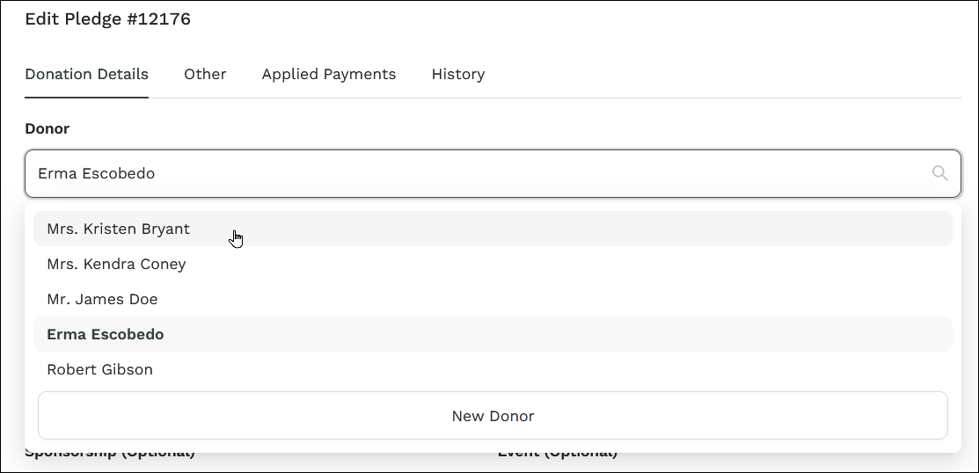
Task: Click the Donor field label
Action: click(x=47, y=128)
